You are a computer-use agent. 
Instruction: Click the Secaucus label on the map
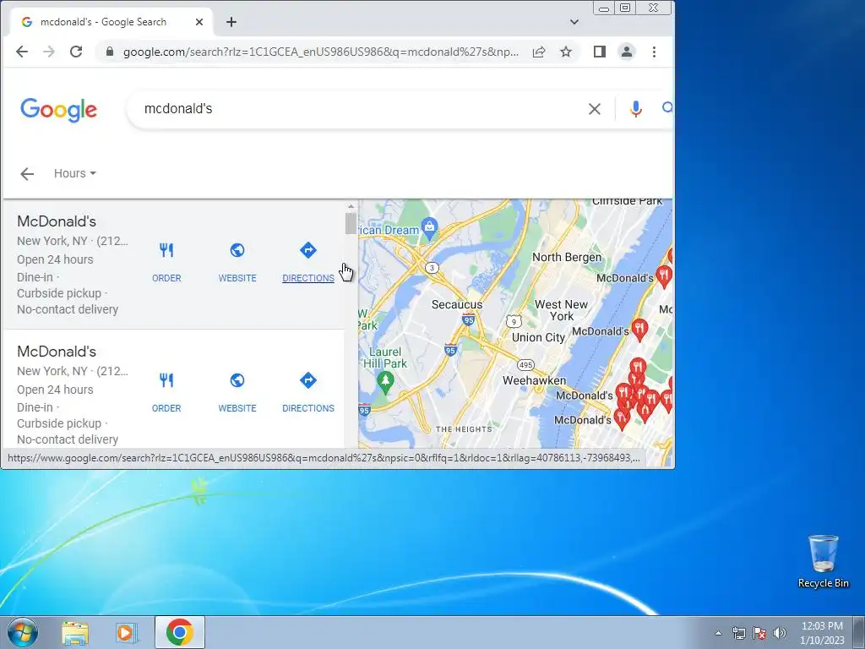(457, 304)
